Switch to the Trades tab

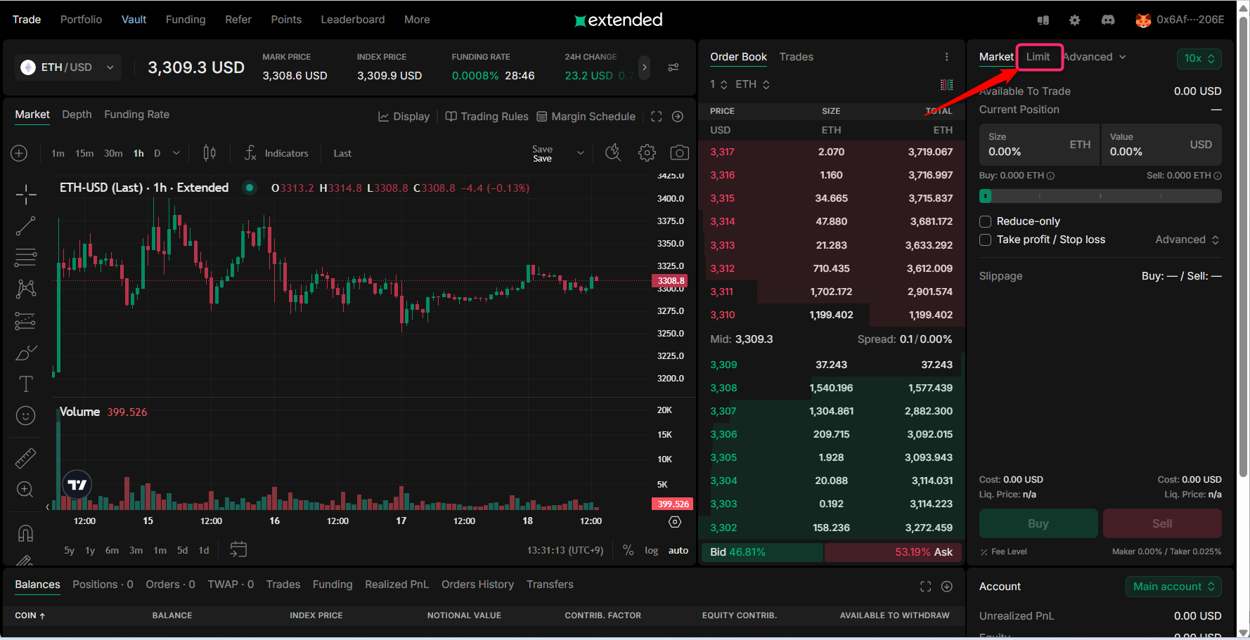796,57
